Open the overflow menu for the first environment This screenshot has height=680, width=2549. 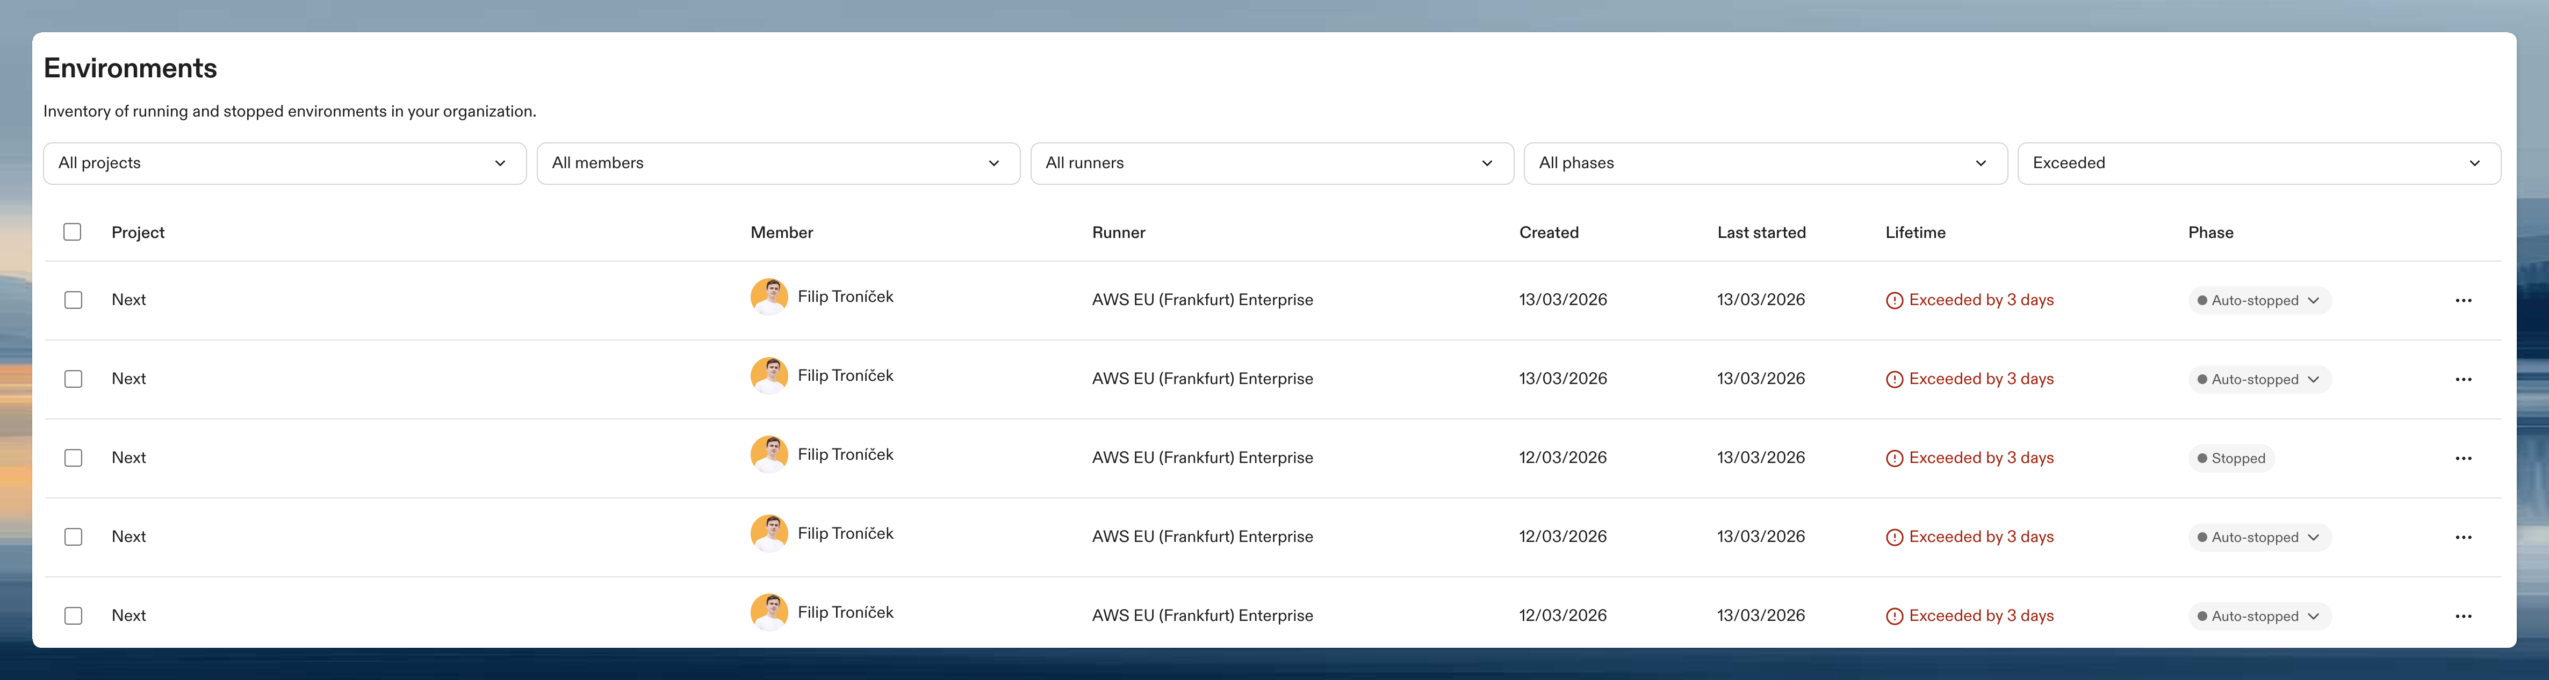pyautogui.click(x=2464, y=300)
